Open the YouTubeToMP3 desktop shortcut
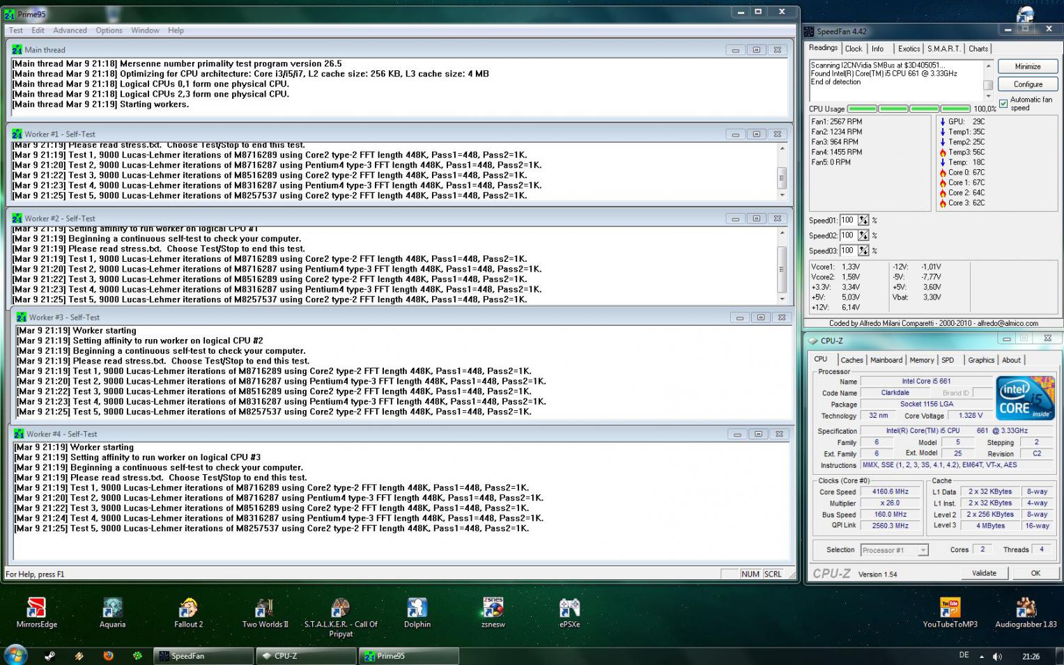Image resolution: width=1064 pixels, height=665 pixels. click(x=950, y=613)
